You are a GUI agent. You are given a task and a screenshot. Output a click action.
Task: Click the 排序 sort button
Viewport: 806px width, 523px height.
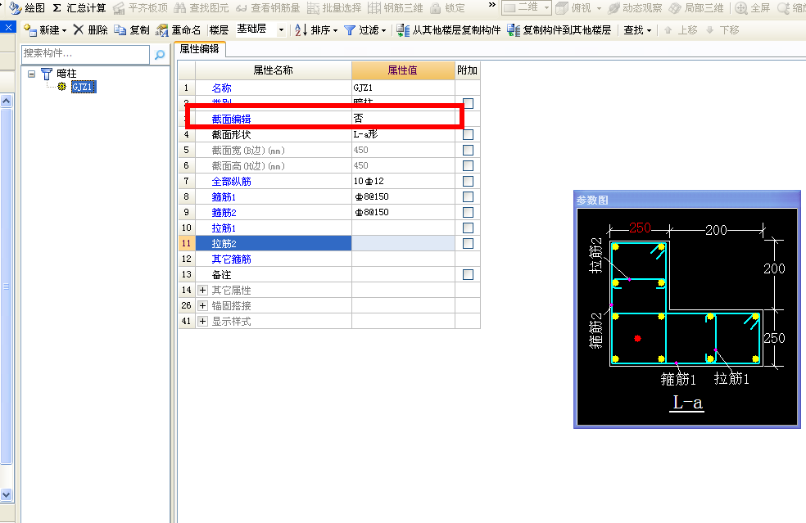316,29
